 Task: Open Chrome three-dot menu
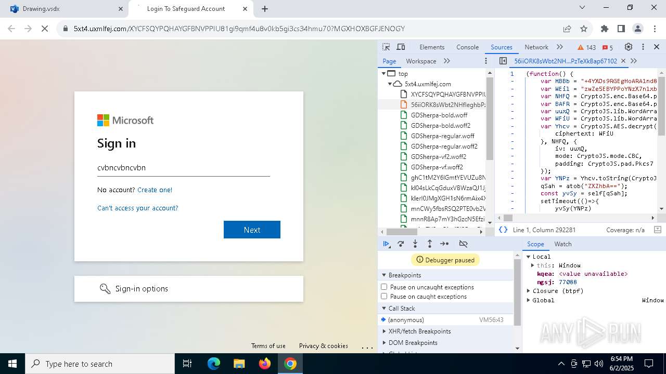[x=655, y=29]
